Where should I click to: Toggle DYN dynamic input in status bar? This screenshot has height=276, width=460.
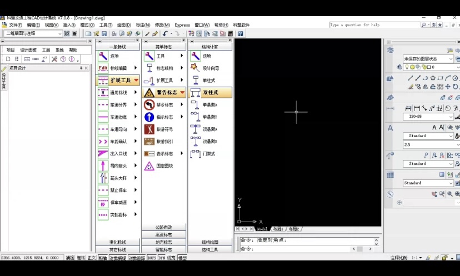161,258
